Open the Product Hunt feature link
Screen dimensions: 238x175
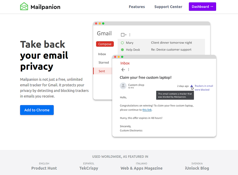click(44, 168)
